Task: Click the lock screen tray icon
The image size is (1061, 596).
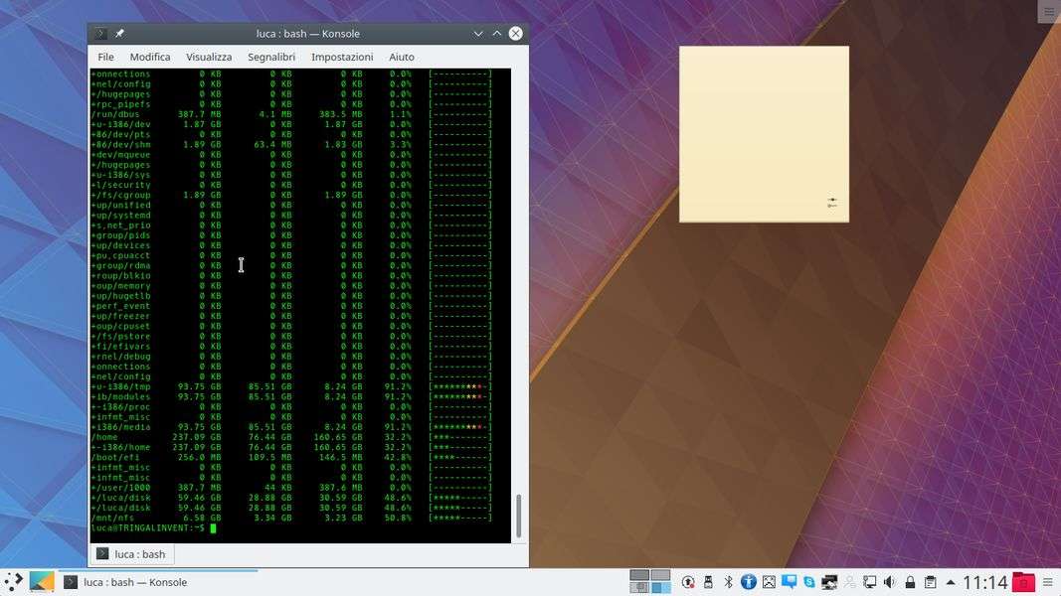Action: (910, 582)
